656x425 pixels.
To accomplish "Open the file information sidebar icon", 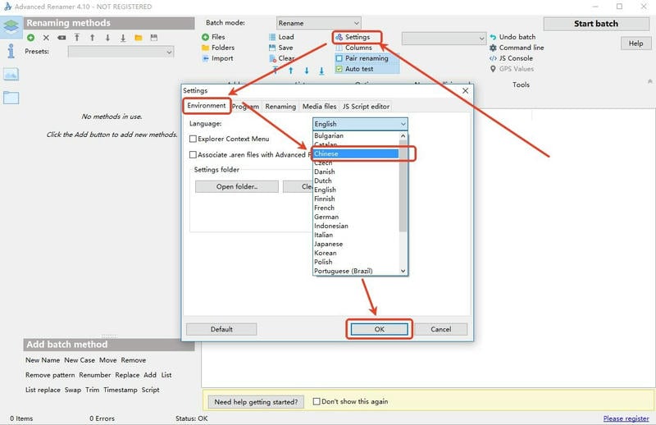I will point(11,51).
